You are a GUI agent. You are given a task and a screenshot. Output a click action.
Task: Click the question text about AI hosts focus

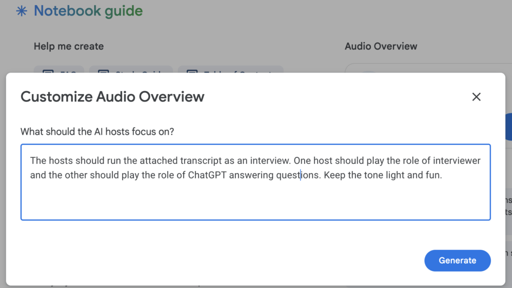pos(97,131)
